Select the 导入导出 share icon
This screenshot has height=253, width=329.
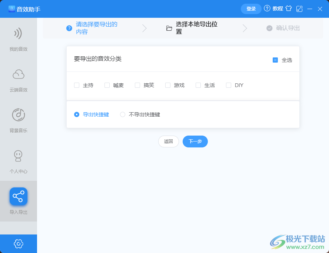tap(19, 196)
